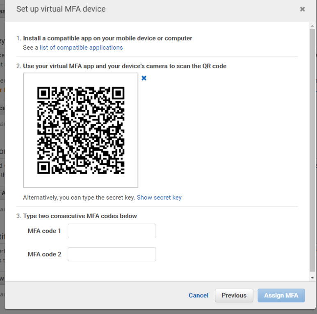
Task: Hide the QR code with the blue X
Action: (144, 78)
